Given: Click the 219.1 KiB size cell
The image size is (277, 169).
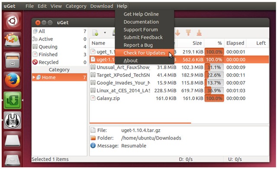Looking at the screenshot, I should [193, 52].
